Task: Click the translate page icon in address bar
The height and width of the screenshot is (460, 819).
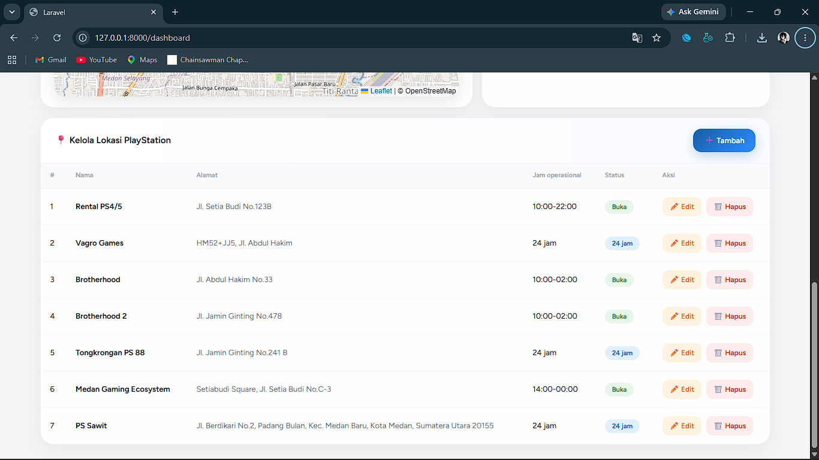Action: point(637,38)
